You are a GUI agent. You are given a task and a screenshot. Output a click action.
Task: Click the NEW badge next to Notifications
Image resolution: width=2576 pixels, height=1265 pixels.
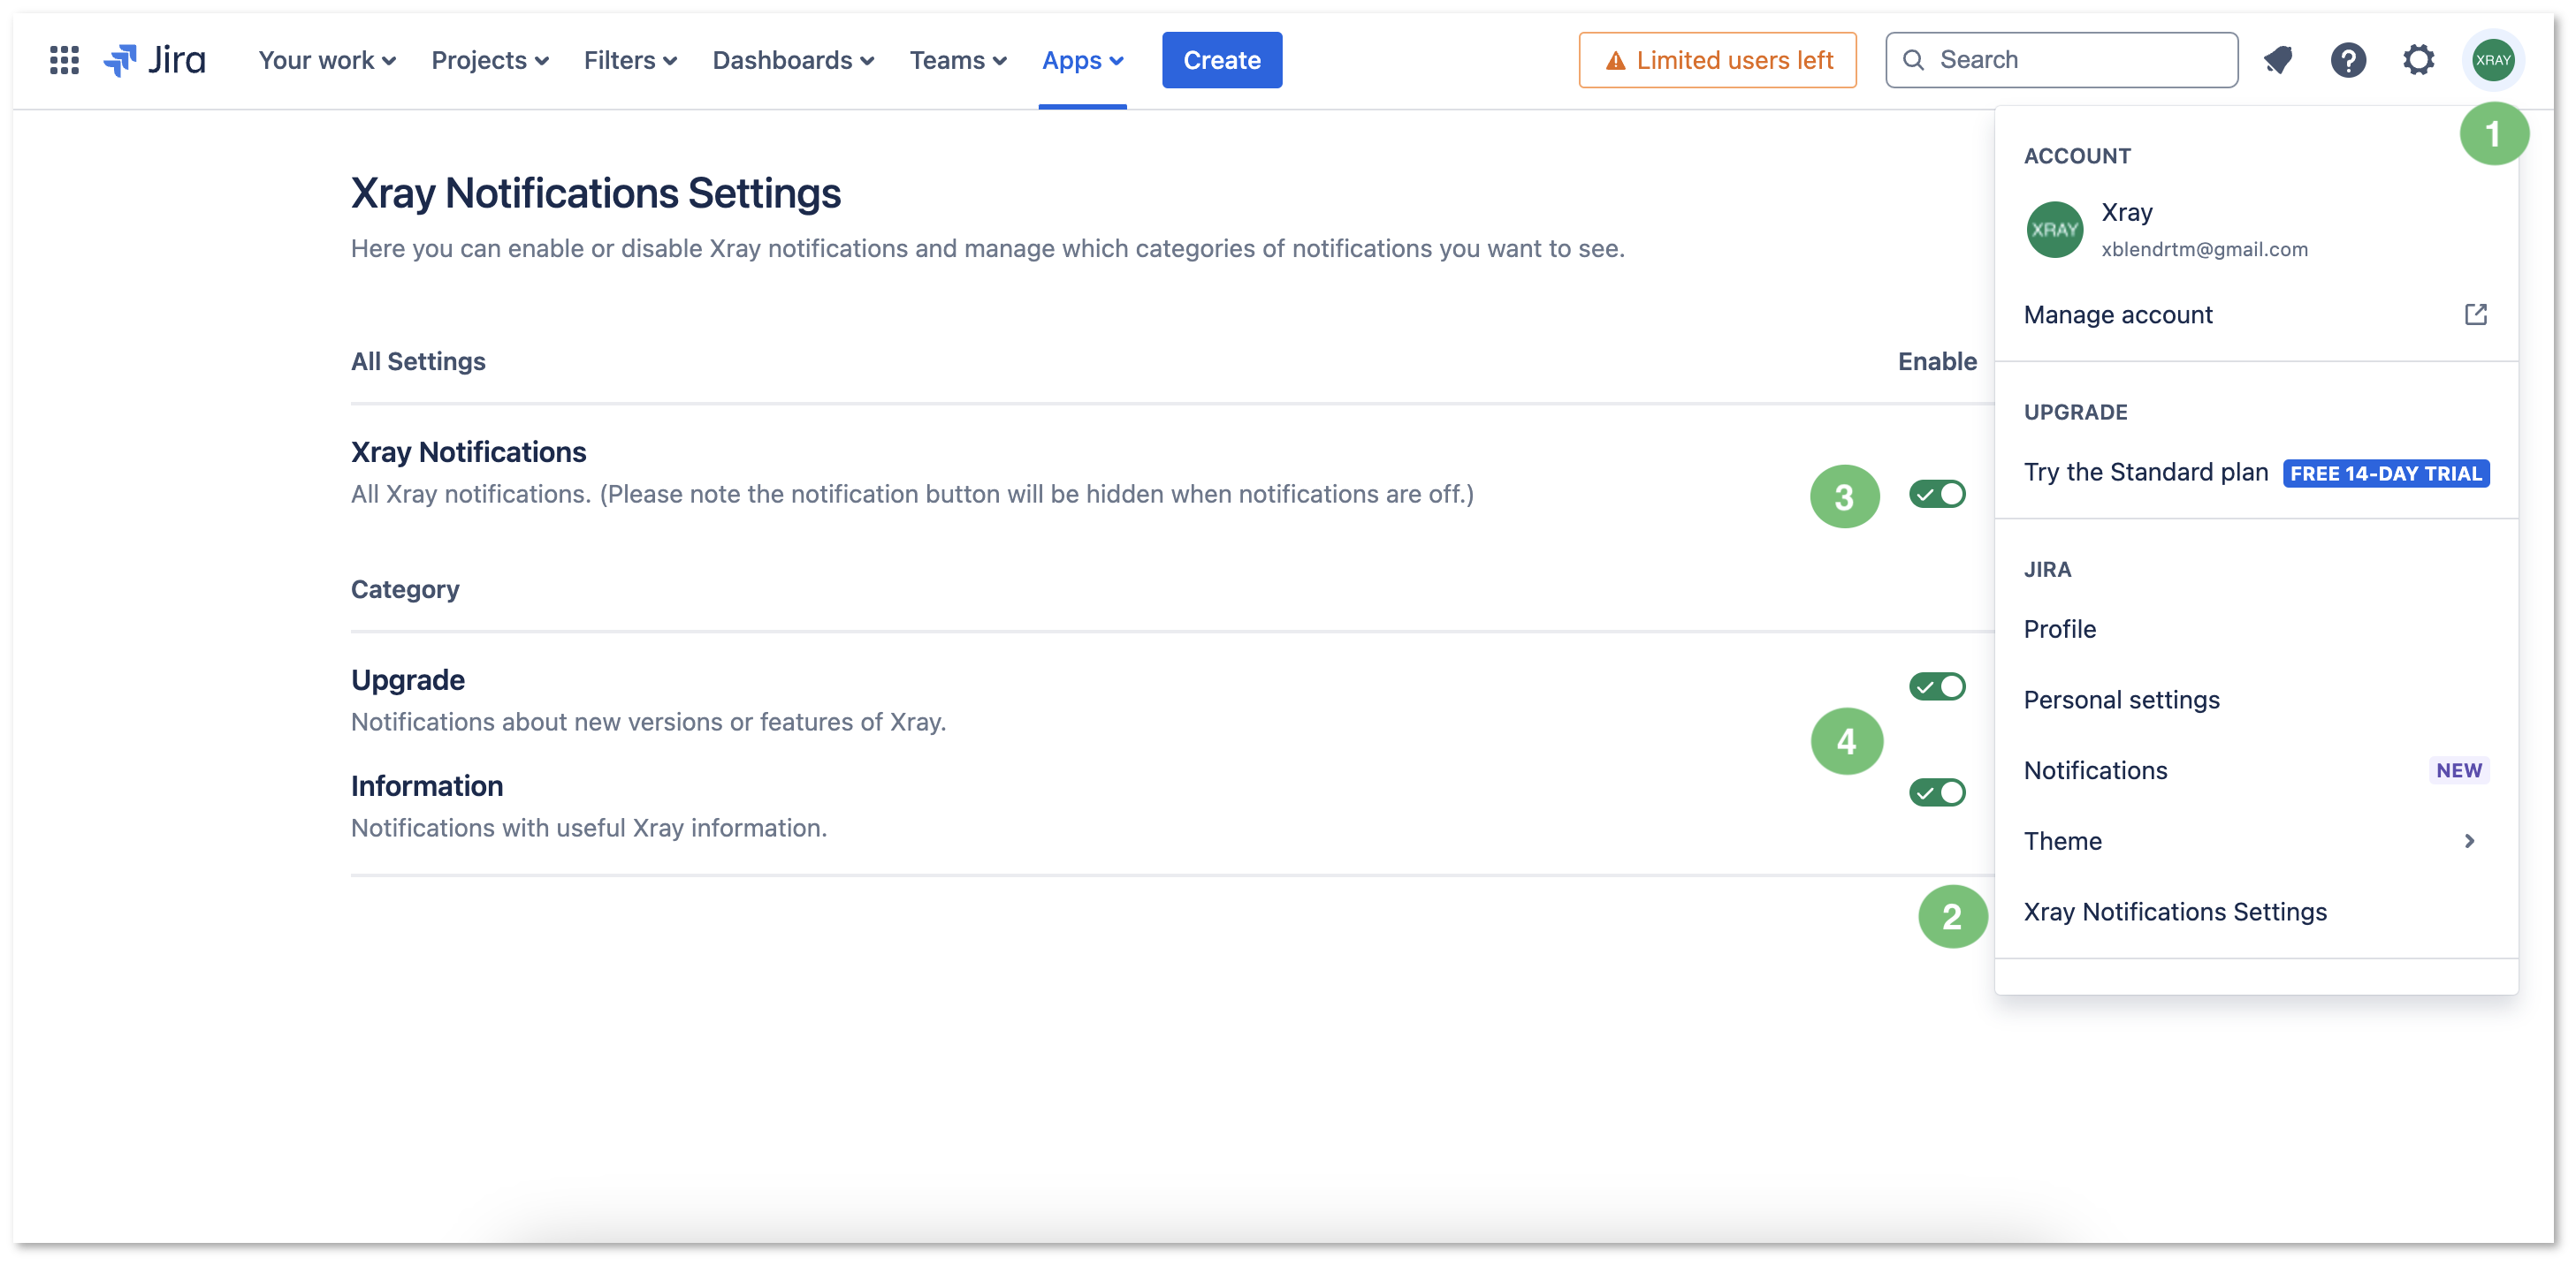[2458, 770]
